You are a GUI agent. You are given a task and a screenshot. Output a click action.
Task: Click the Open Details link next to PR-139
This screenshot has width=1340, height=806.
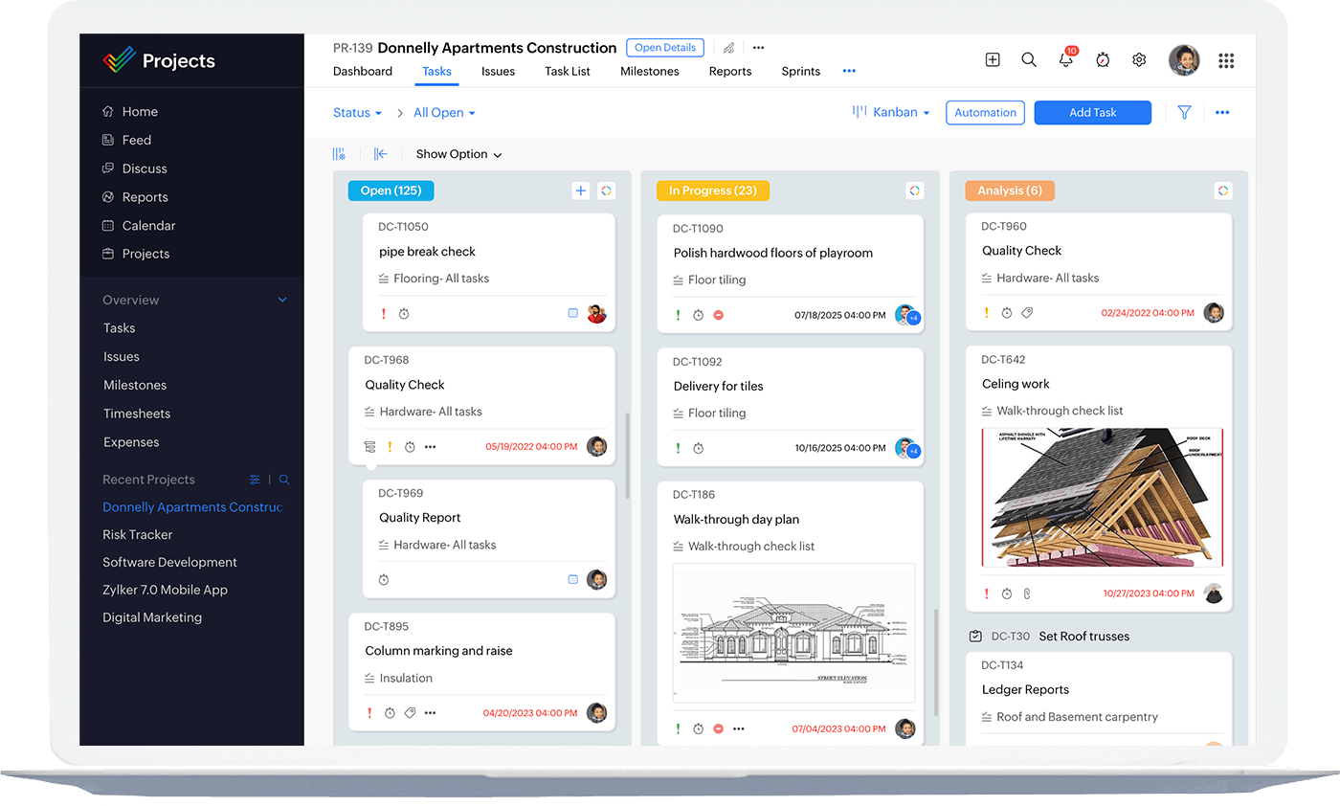[x=664, y=47]
